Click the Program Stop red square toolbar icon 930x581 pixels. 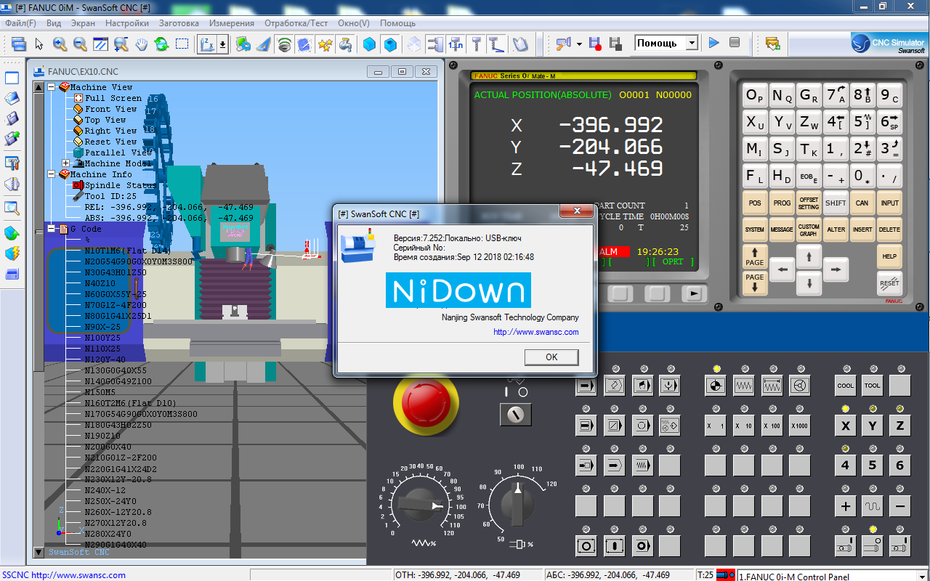point(595,44)
